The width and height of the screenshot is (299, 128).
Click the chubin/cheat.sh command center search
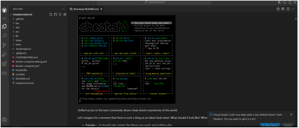tap(154, 2)
